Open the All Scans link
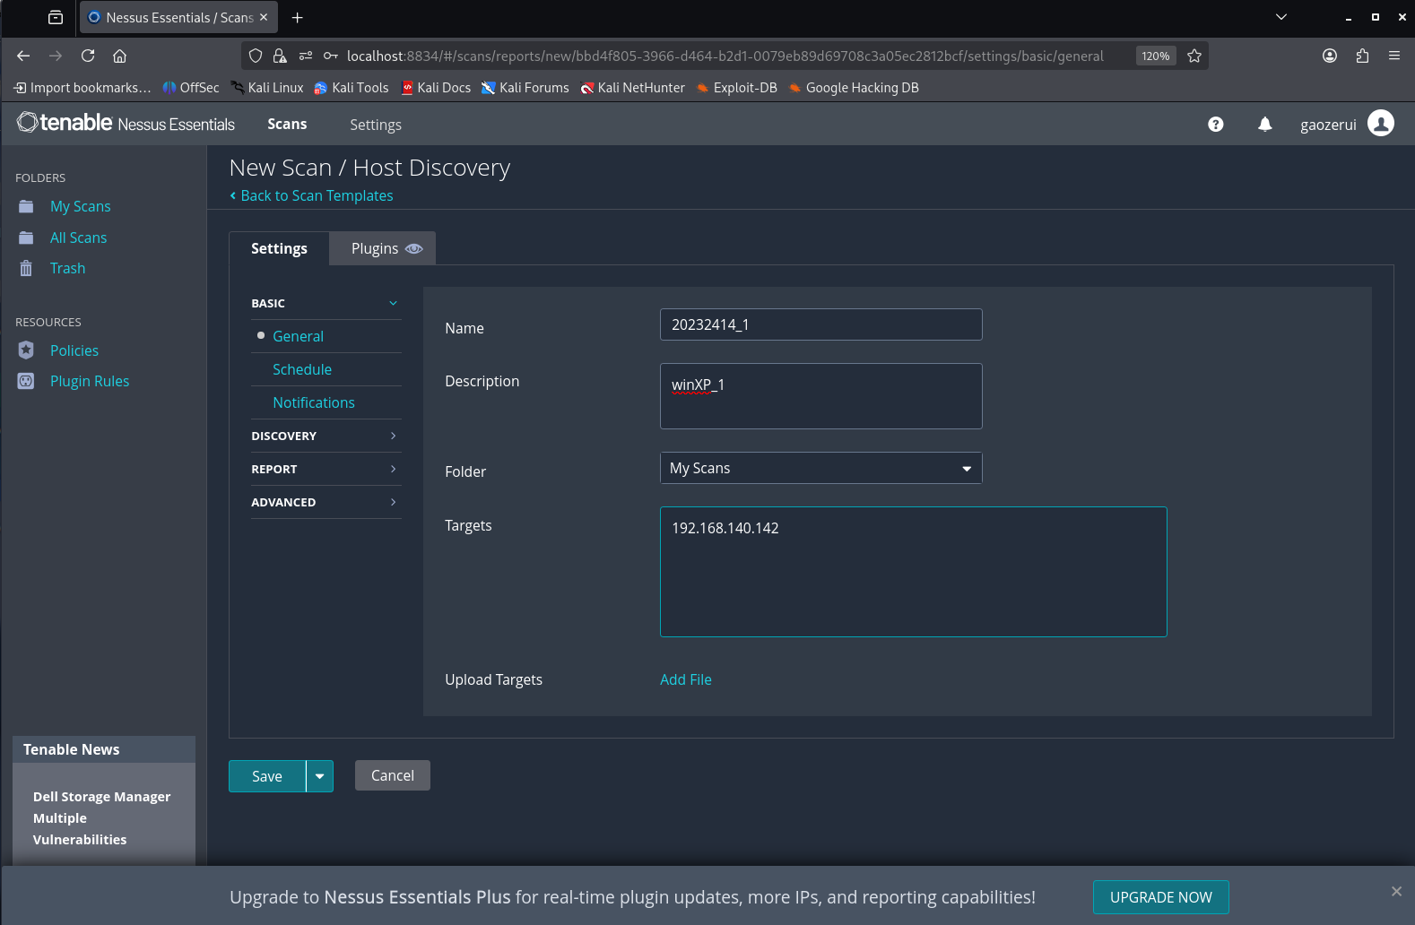This screenshot has height=925, width=1415. pos(78,238)
